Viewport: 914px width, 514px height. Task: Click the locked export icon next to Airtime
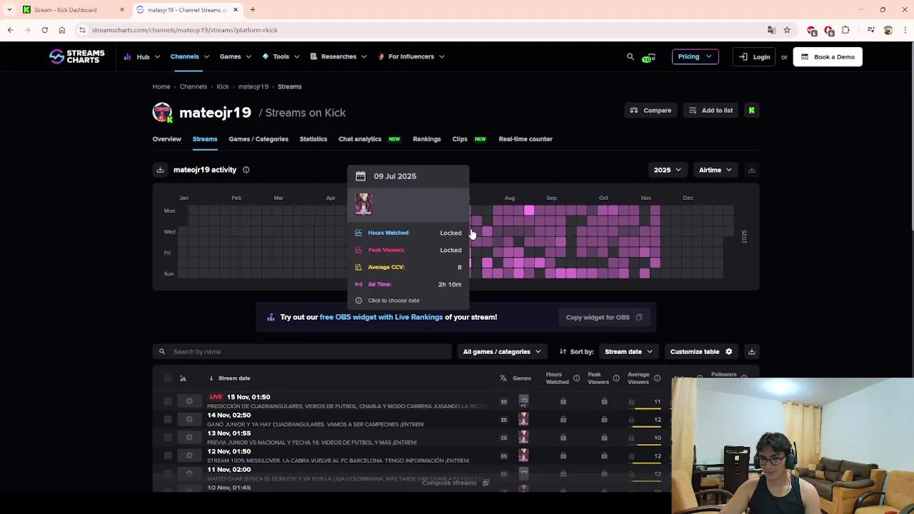(x=751, y=170)
